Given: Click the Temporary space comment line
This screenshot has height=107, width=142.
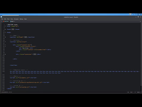Looking at the screenshot, I should (x=19, y=70).
